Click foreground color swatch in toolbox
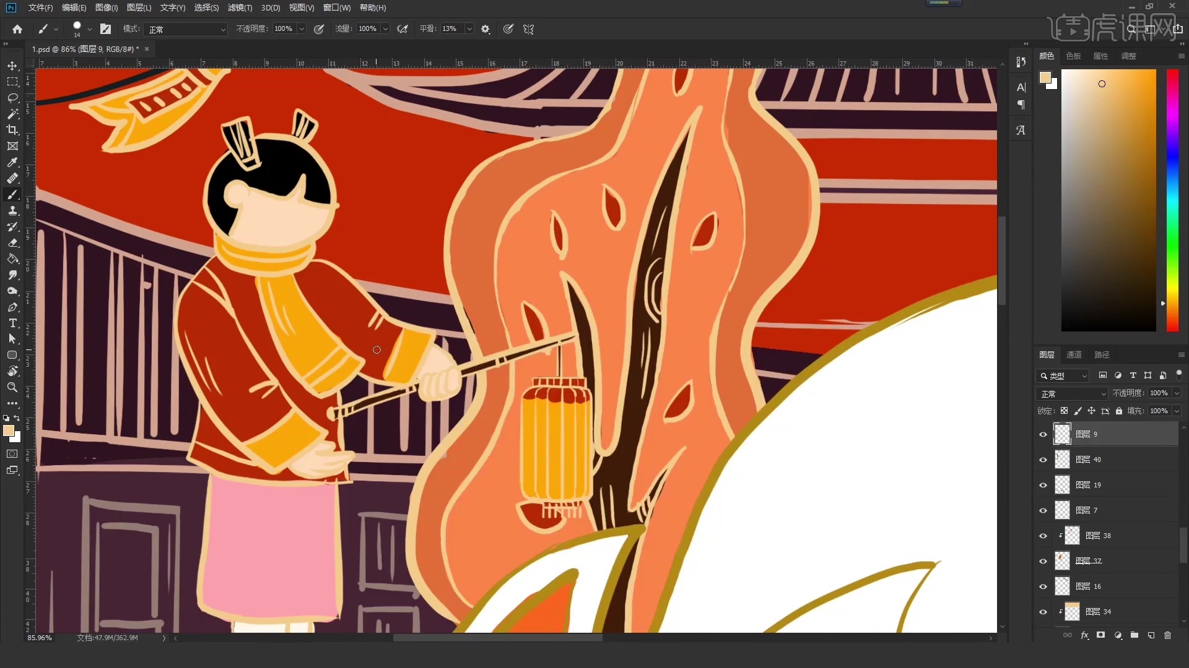The height and width of the screenshot is (668, 1189). 9,431
